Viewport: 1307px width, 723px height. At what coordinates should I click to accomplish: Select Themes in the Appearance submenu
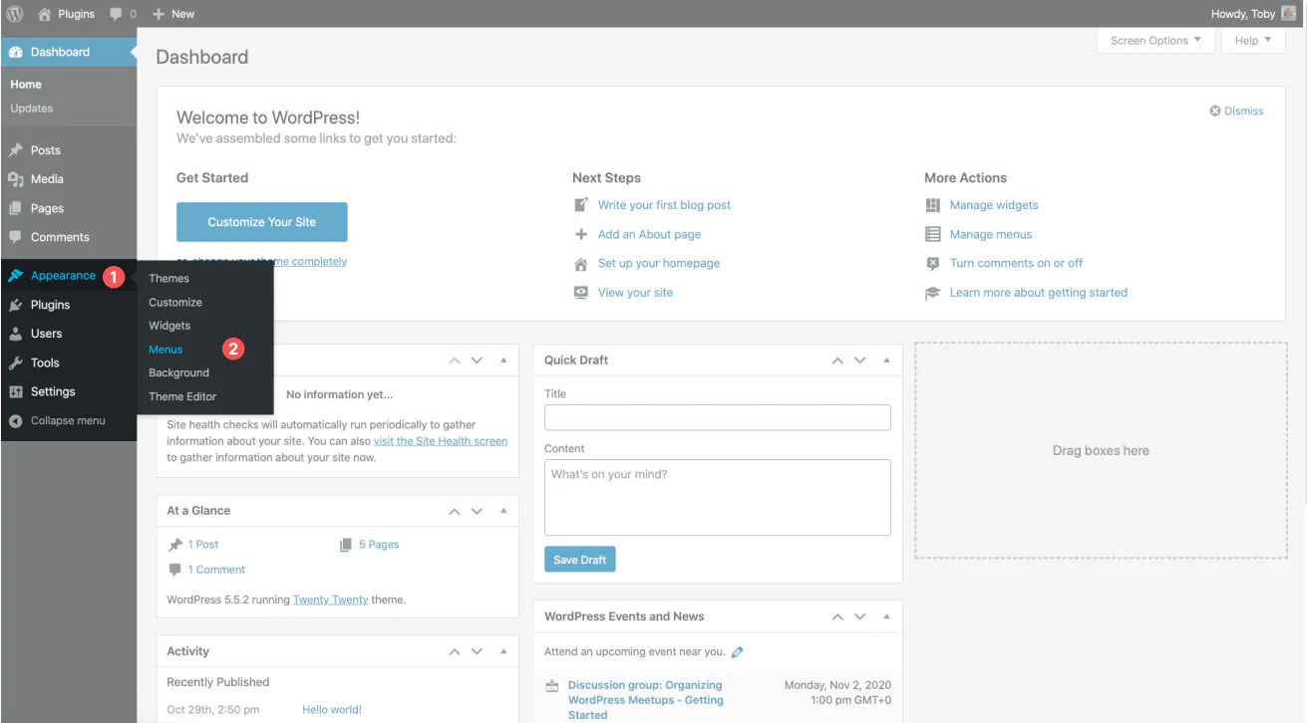point(169,279)
